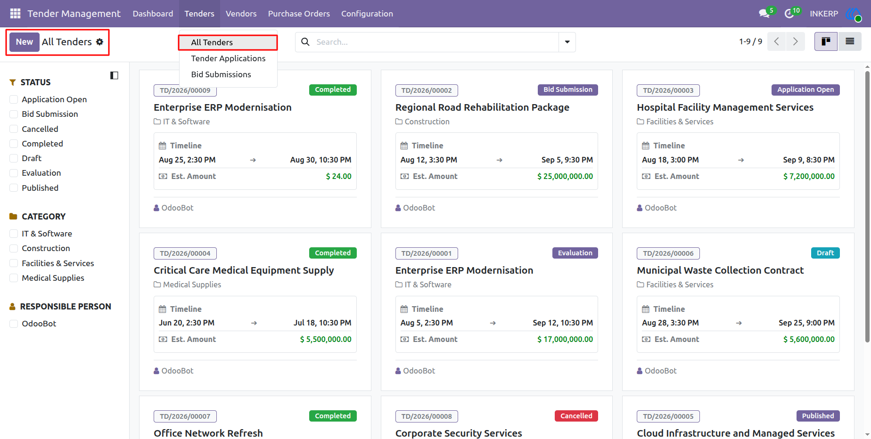
Task: Check the Cancelled status filter
Action: pyautogui.click(x=14, y=129)
